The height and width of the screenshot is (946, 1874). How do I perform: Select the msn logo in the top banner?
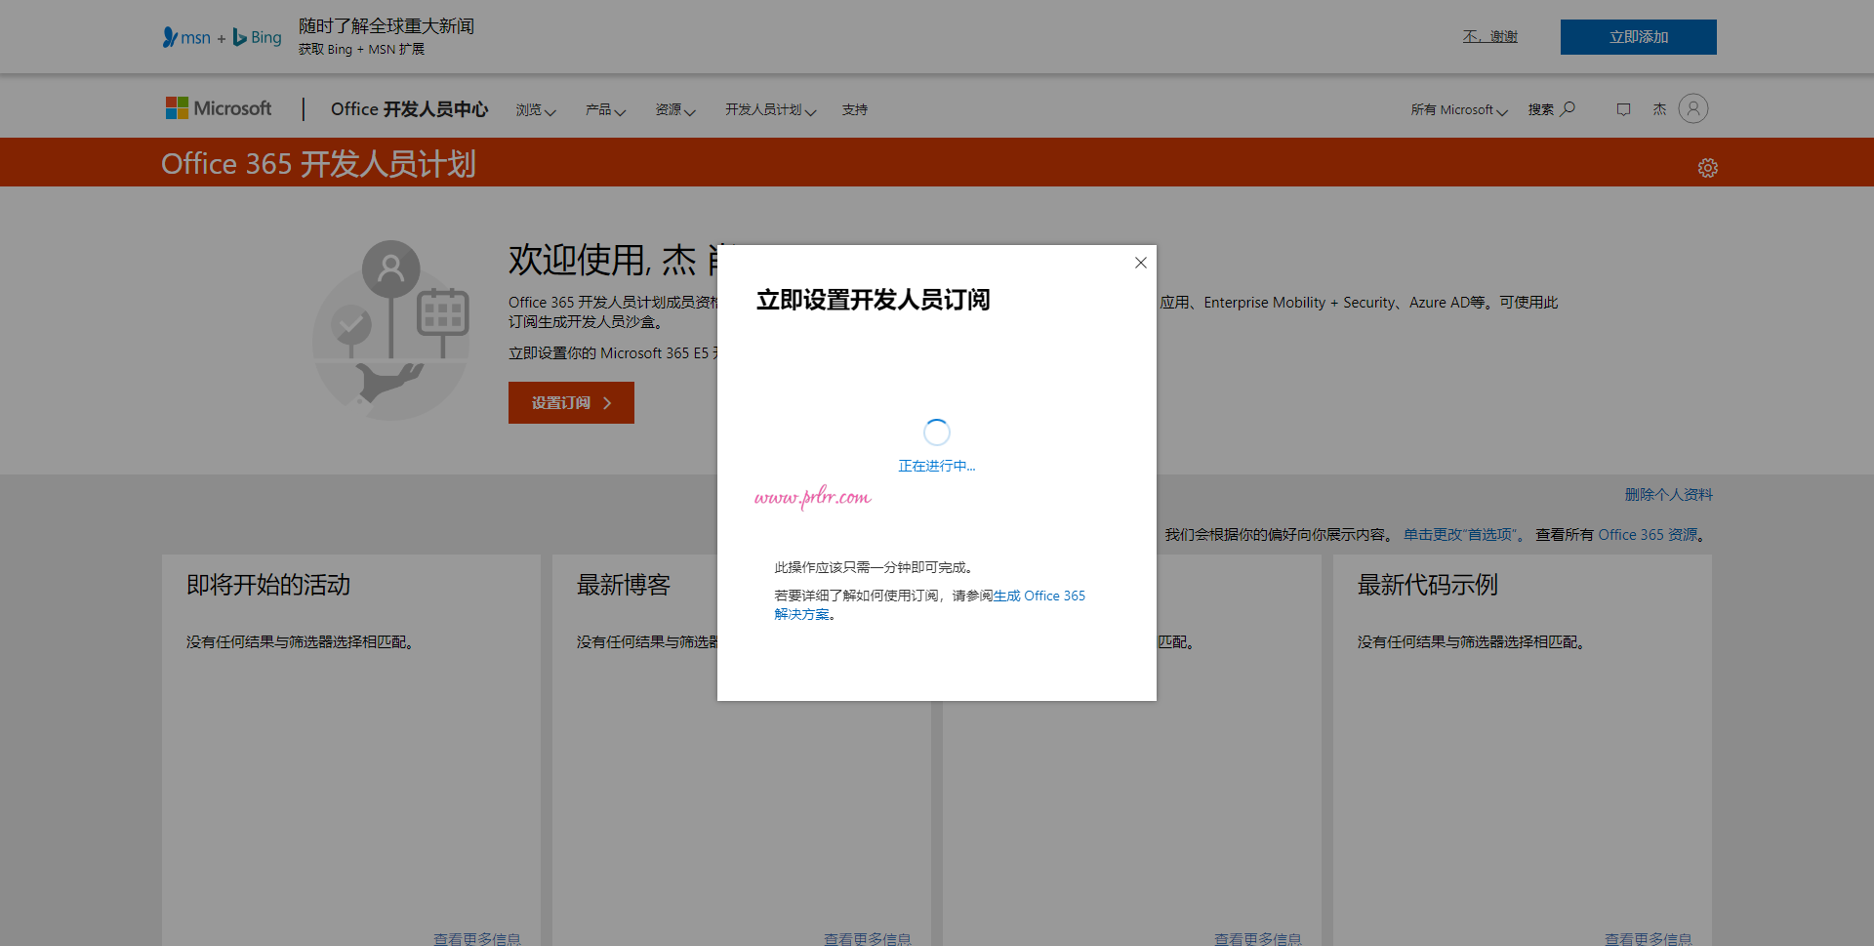(x=186, y=37)
